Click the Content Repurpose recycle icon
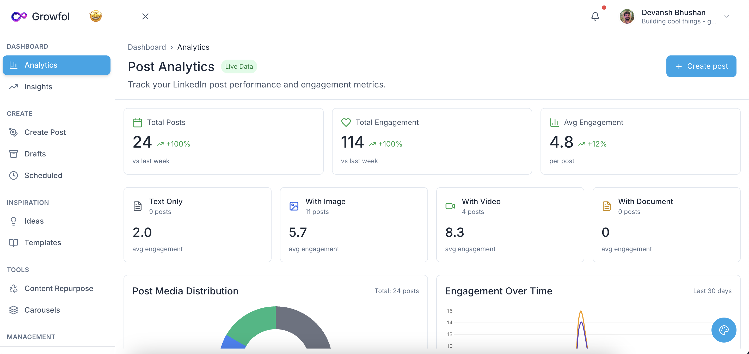 (13, 288)
